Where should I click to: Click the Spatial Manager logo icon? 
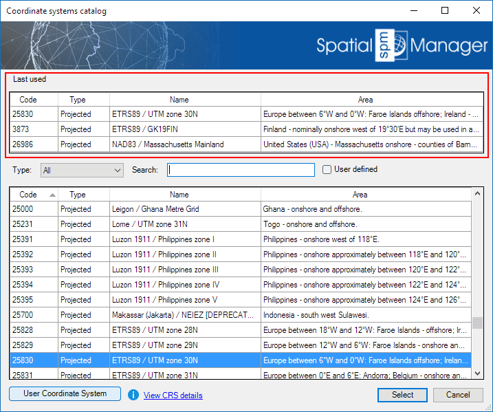[391, 45]
